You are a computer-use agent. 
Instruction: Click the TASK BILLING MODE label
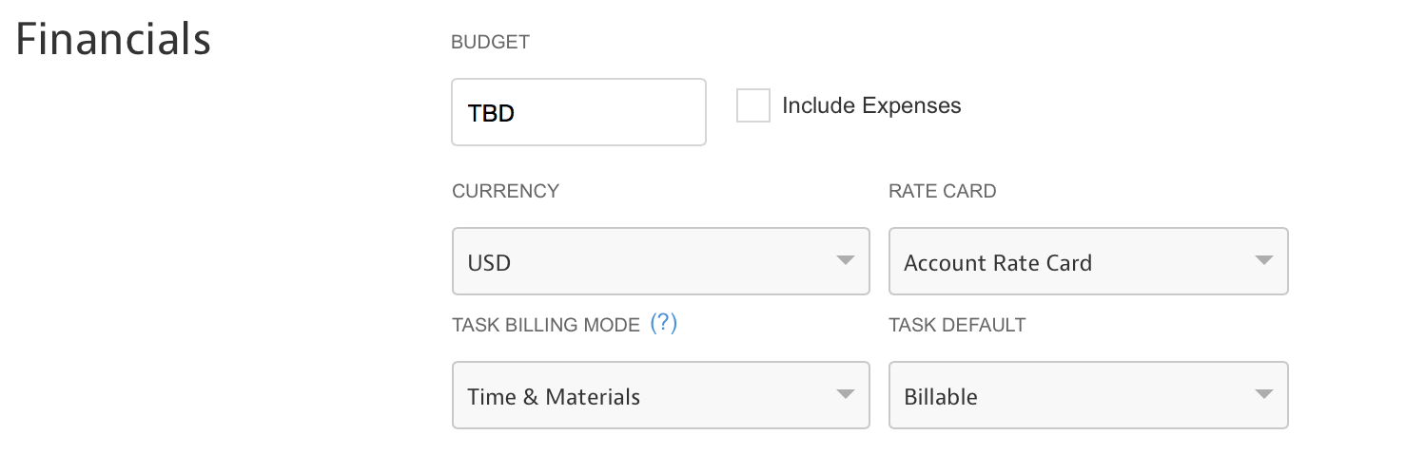546,325
